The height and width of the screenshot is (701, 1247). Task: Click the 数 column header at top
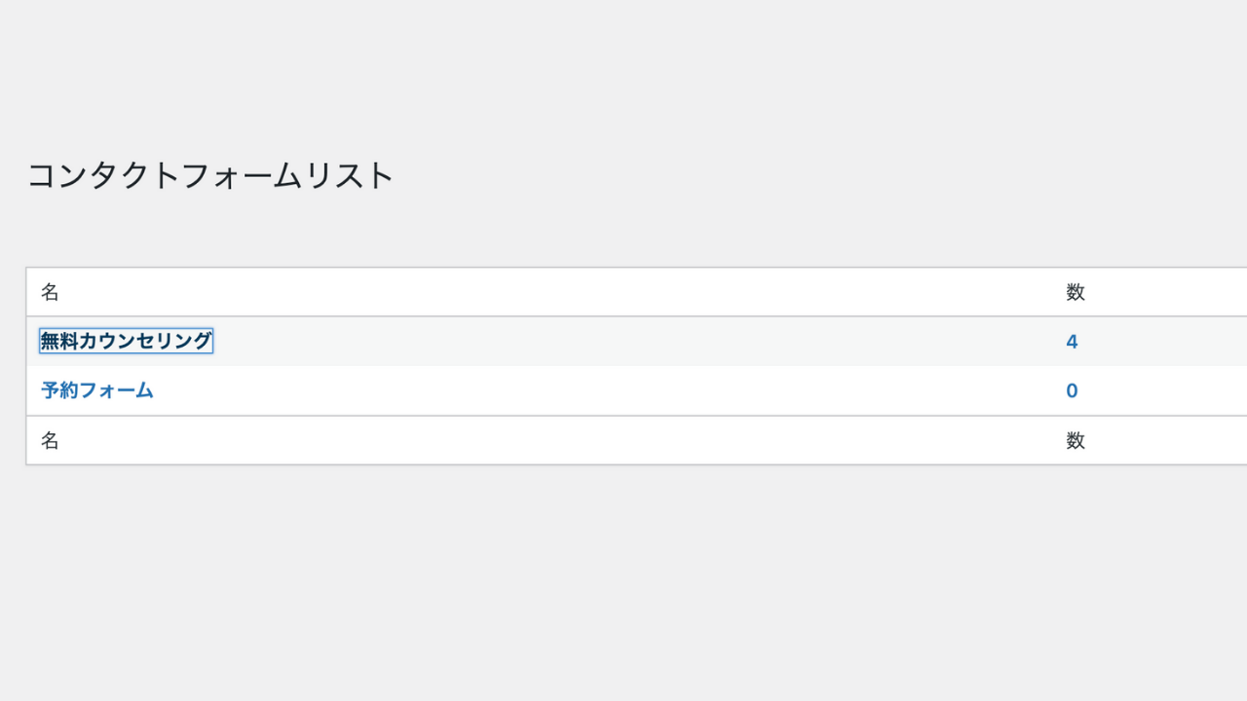tap(1076, 292)
